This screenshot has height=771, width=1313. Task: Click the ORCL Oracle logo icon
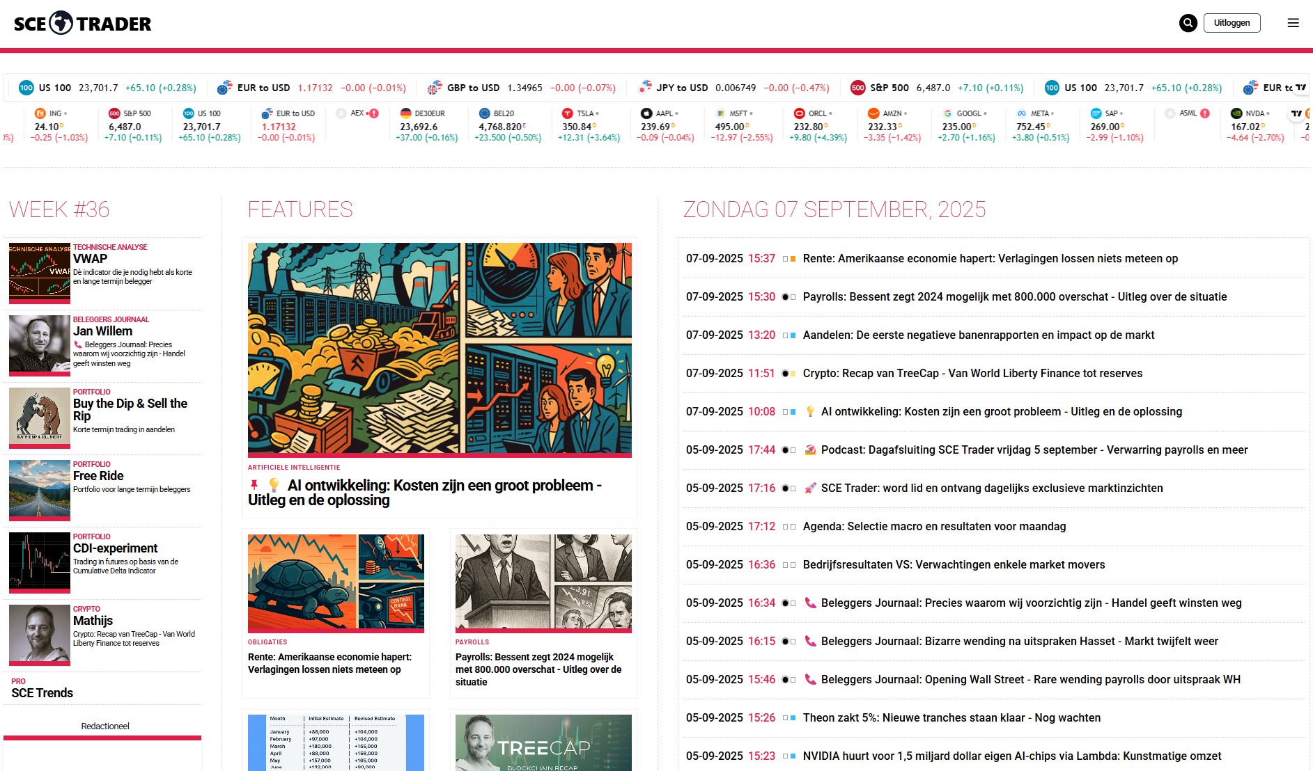[x=800, y=113]
